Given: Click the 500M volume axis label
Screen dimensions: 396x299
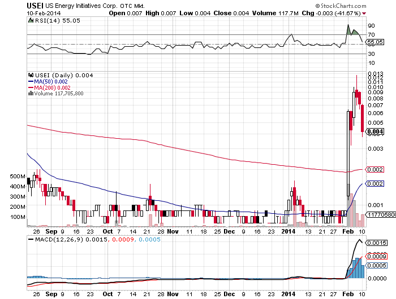Looking at the screenshot, I should tap(18, 177).
